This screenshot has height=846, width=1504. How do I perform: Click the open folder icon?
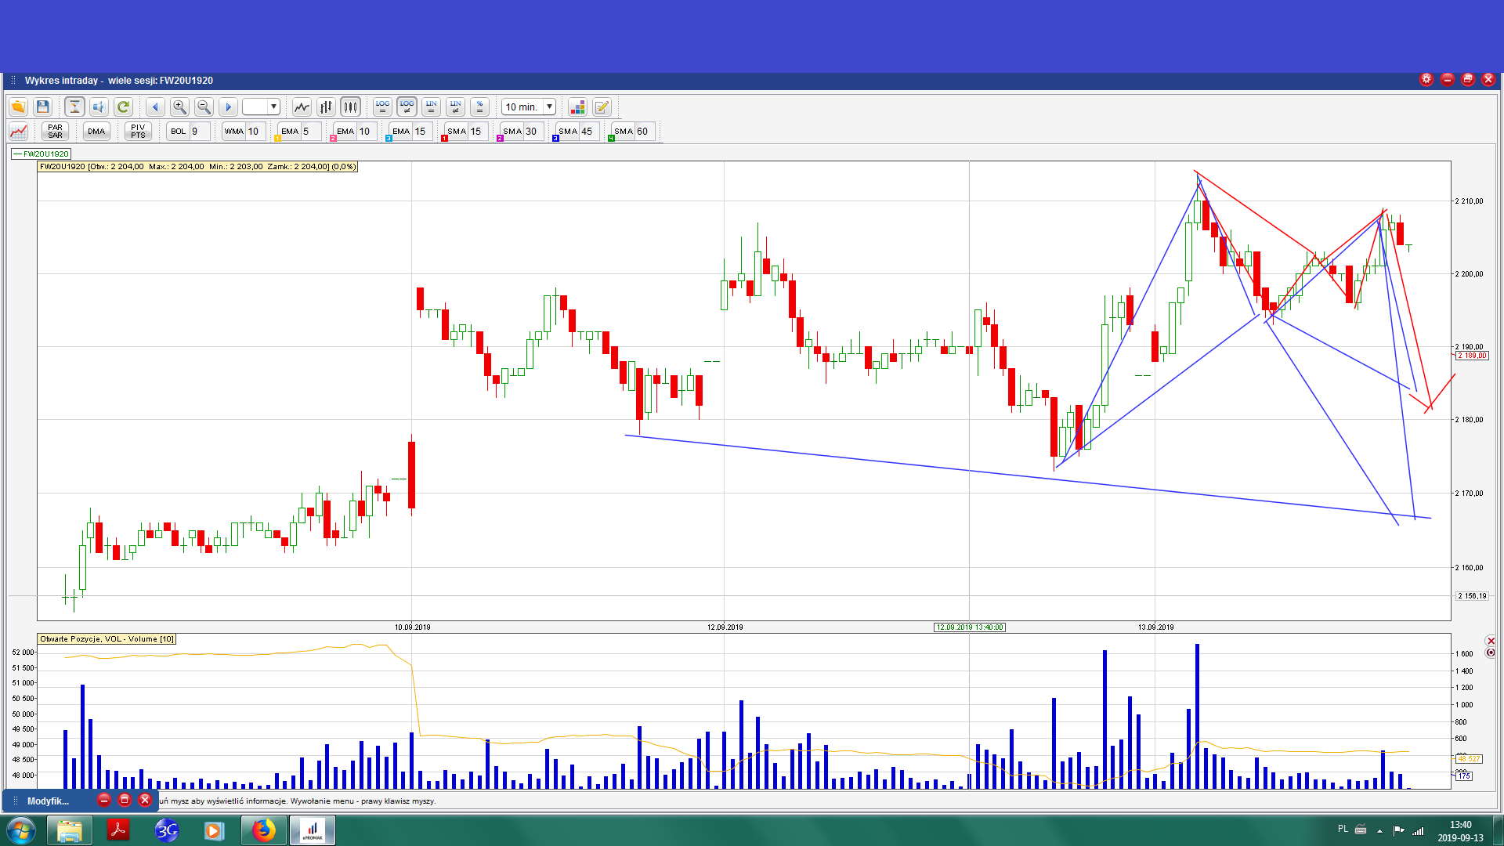click(x=18, y=107)
